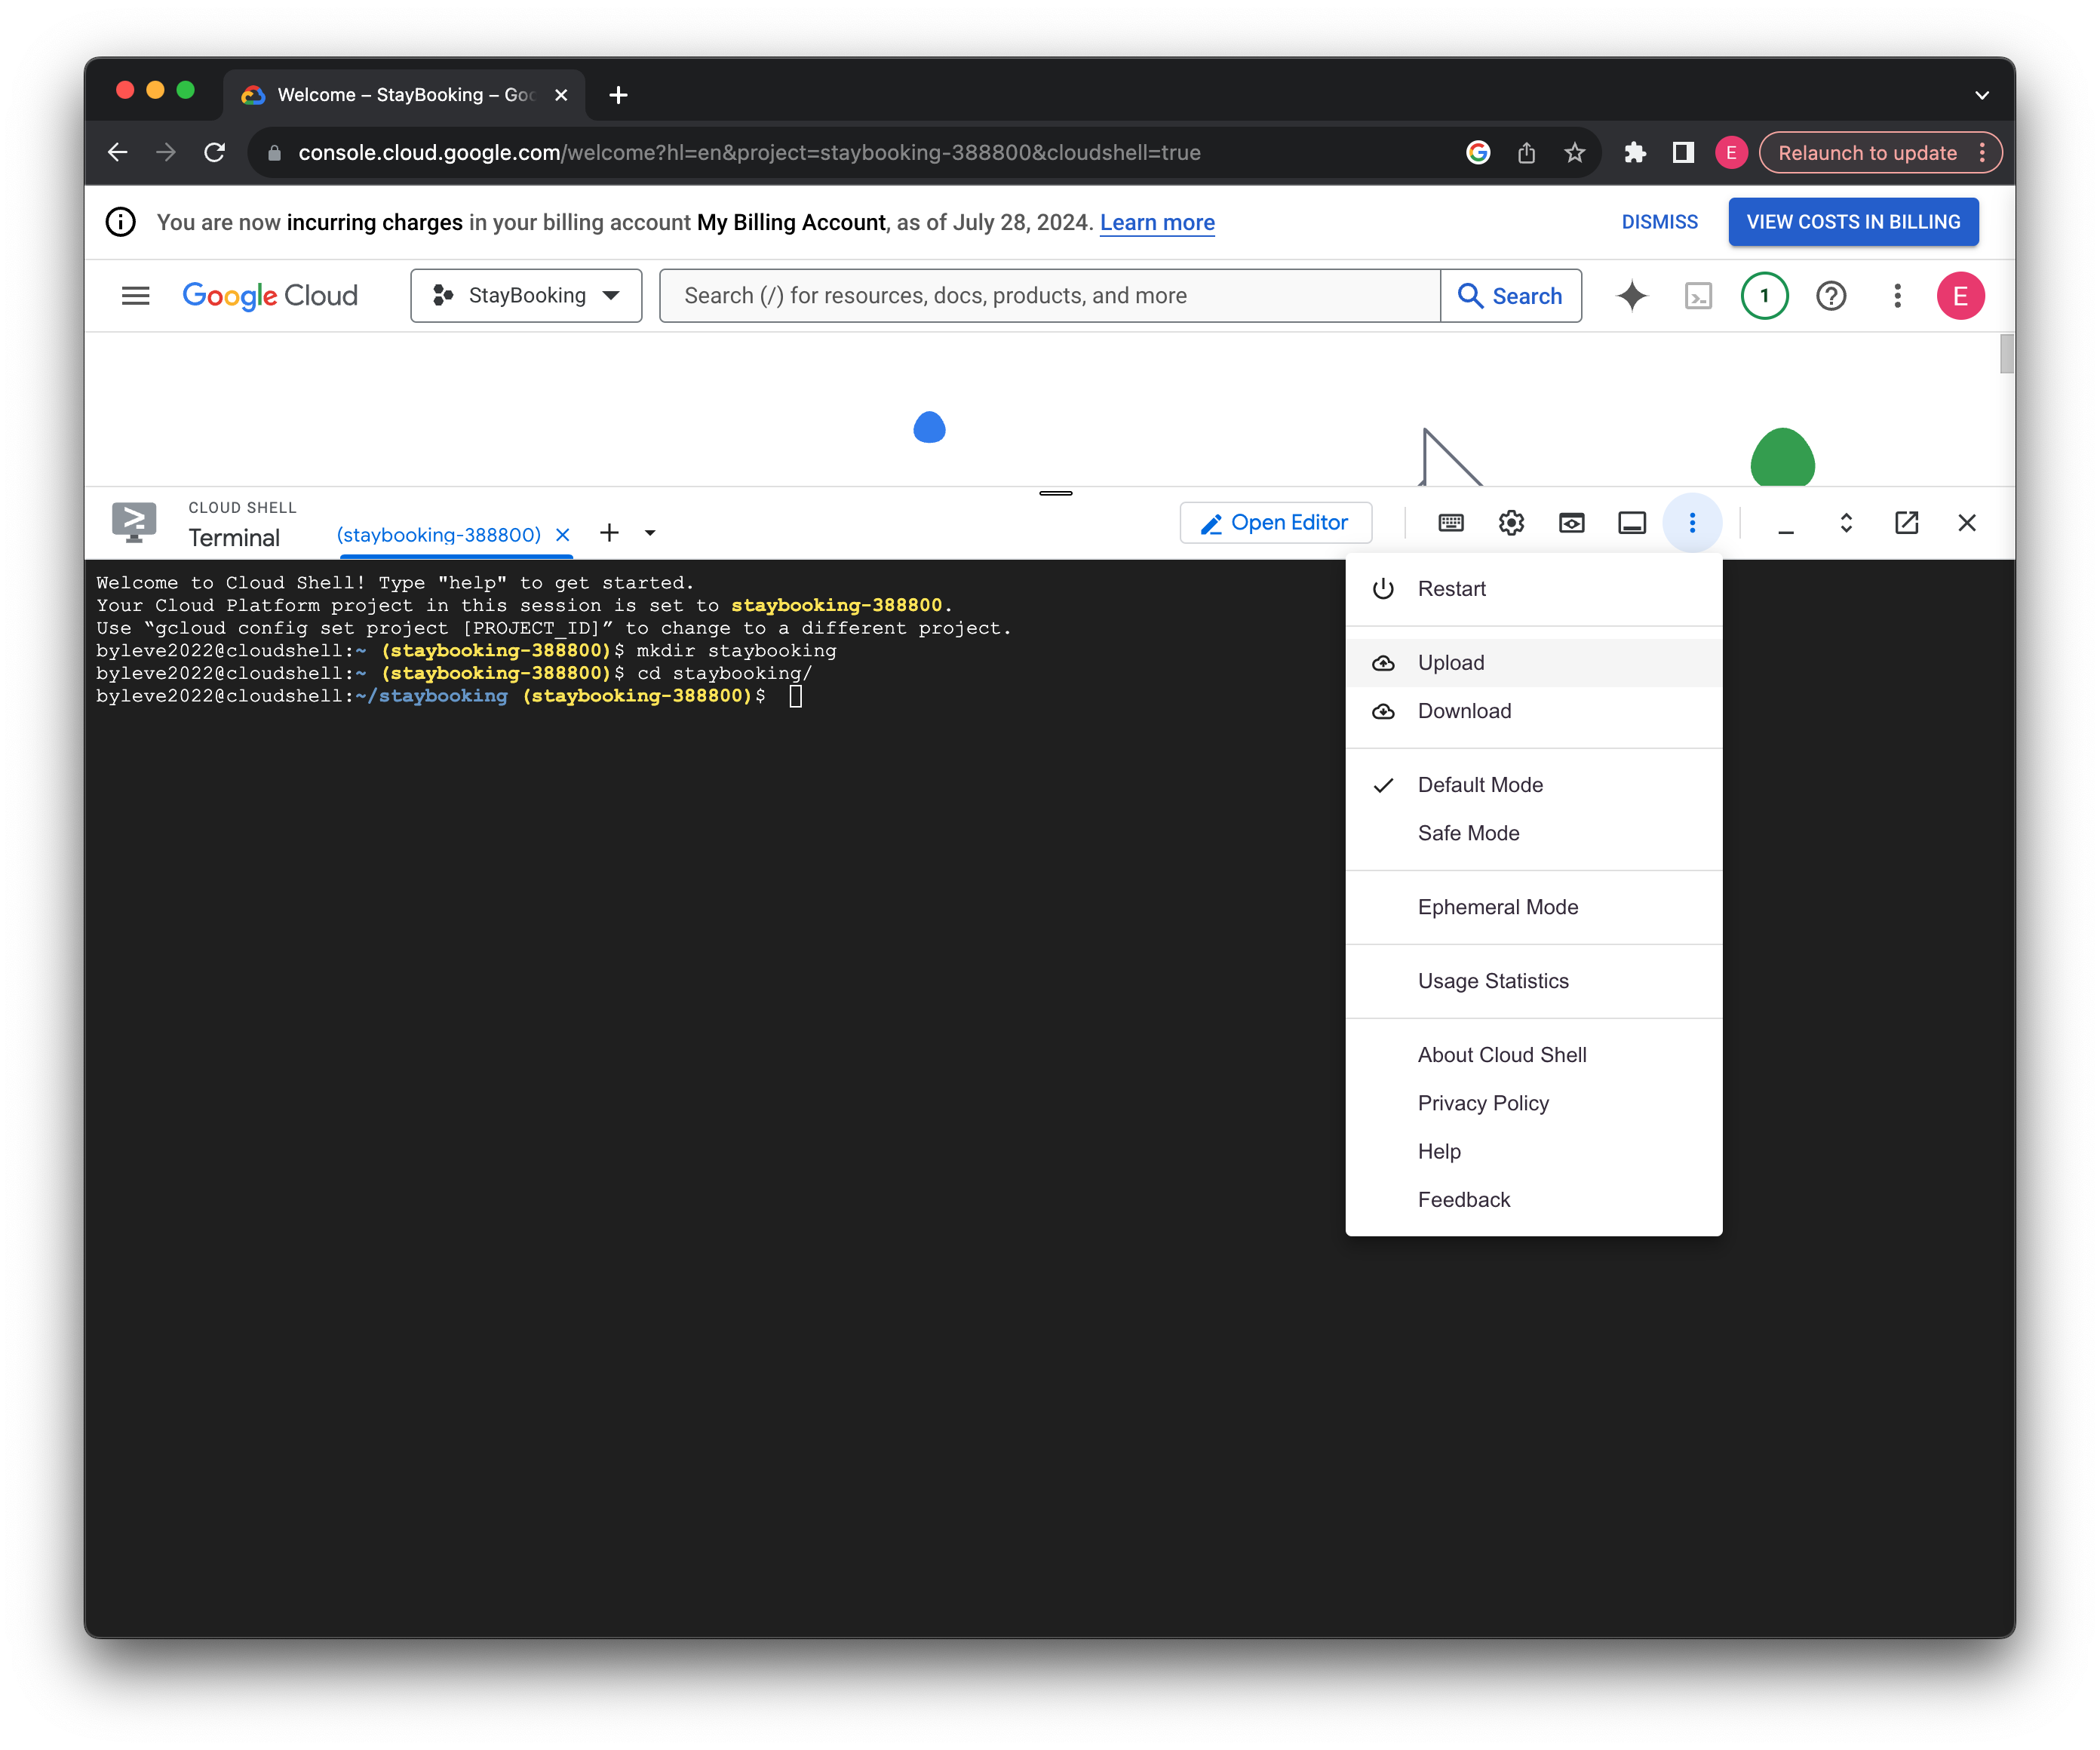Click the camera/snapshot icon in toolbar
The height and width of the screenshot is (1750, 2100).
coord(1571,522)
